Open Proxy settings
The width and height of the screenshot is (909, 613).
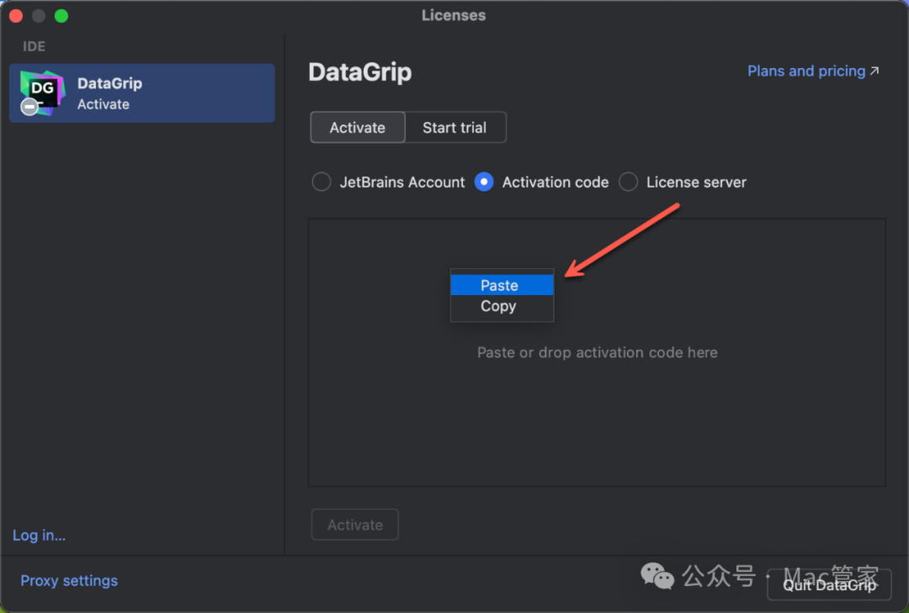tap(69, 581)
